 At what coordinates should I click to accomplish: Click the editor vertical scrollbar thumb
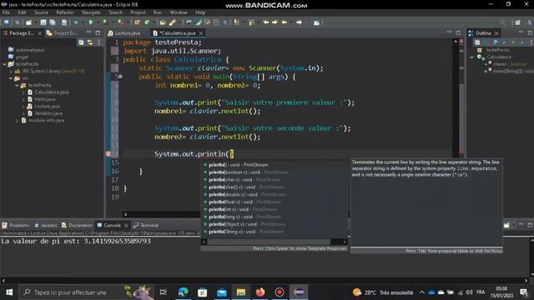tap(461, 119)
